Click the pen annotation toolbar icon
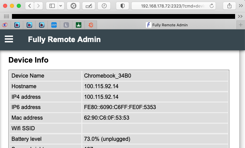 click(89, 6)
